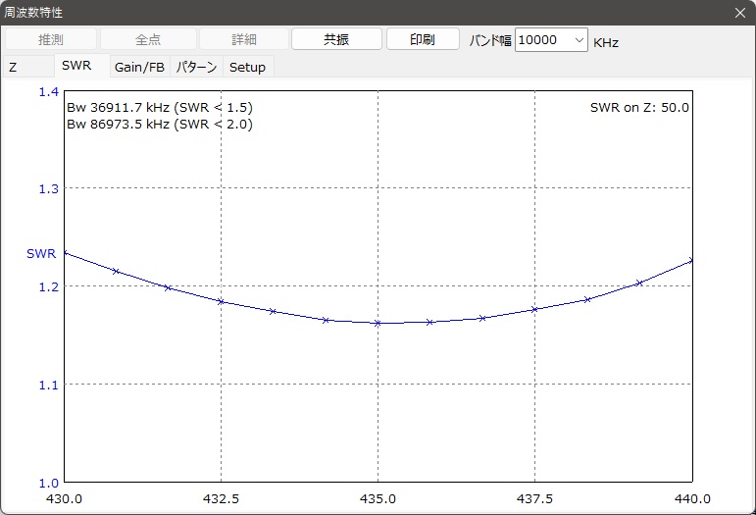The height and width of the screenshot is (515, 756).
Task: Click the leftmost data point at 430.0
Action: (65, 253)
